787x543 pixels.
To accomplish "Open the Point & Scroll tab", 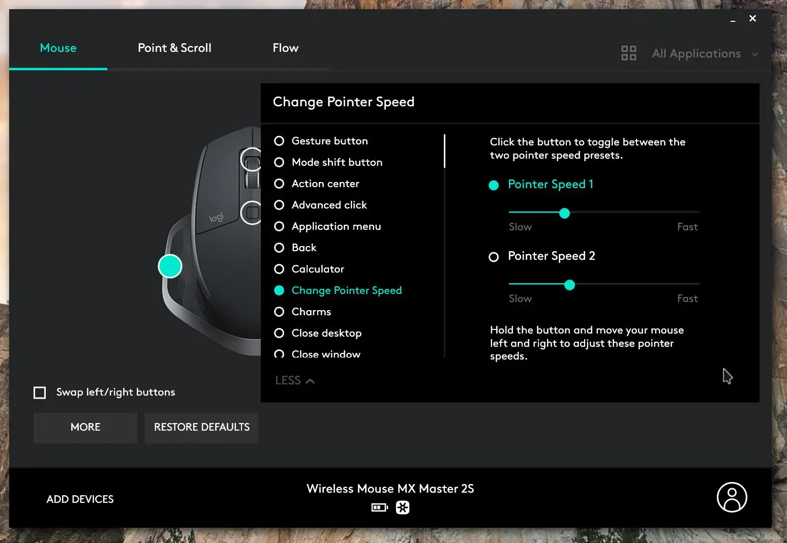I will (174, 48).
